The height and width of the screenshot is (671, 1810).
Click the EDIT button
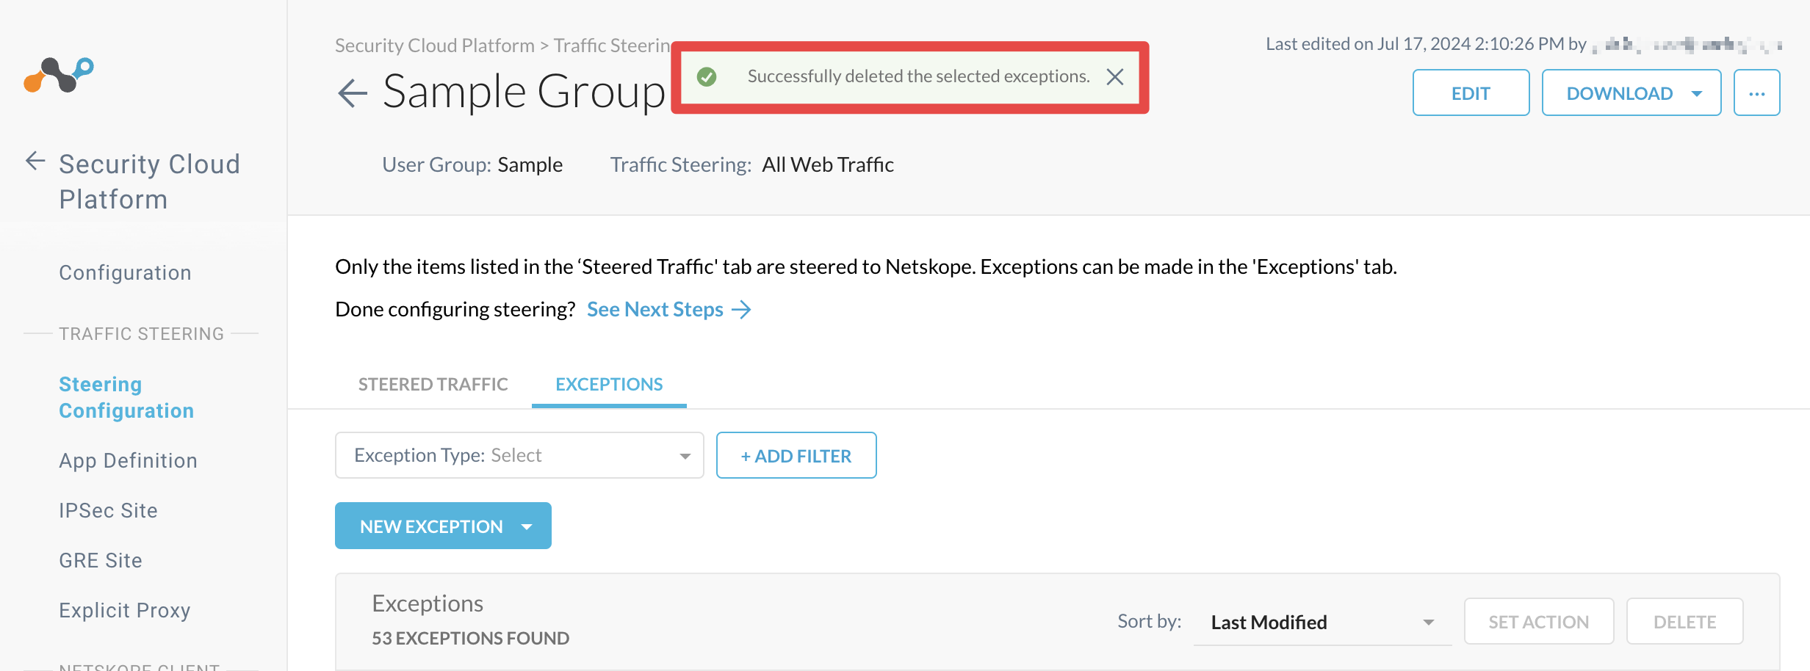pos(1471,93)
